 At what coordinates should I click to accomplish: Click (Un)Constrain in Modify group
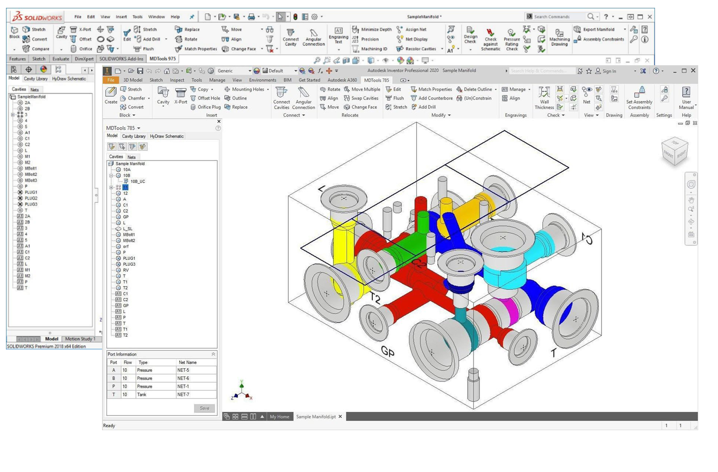click(473, 98)
